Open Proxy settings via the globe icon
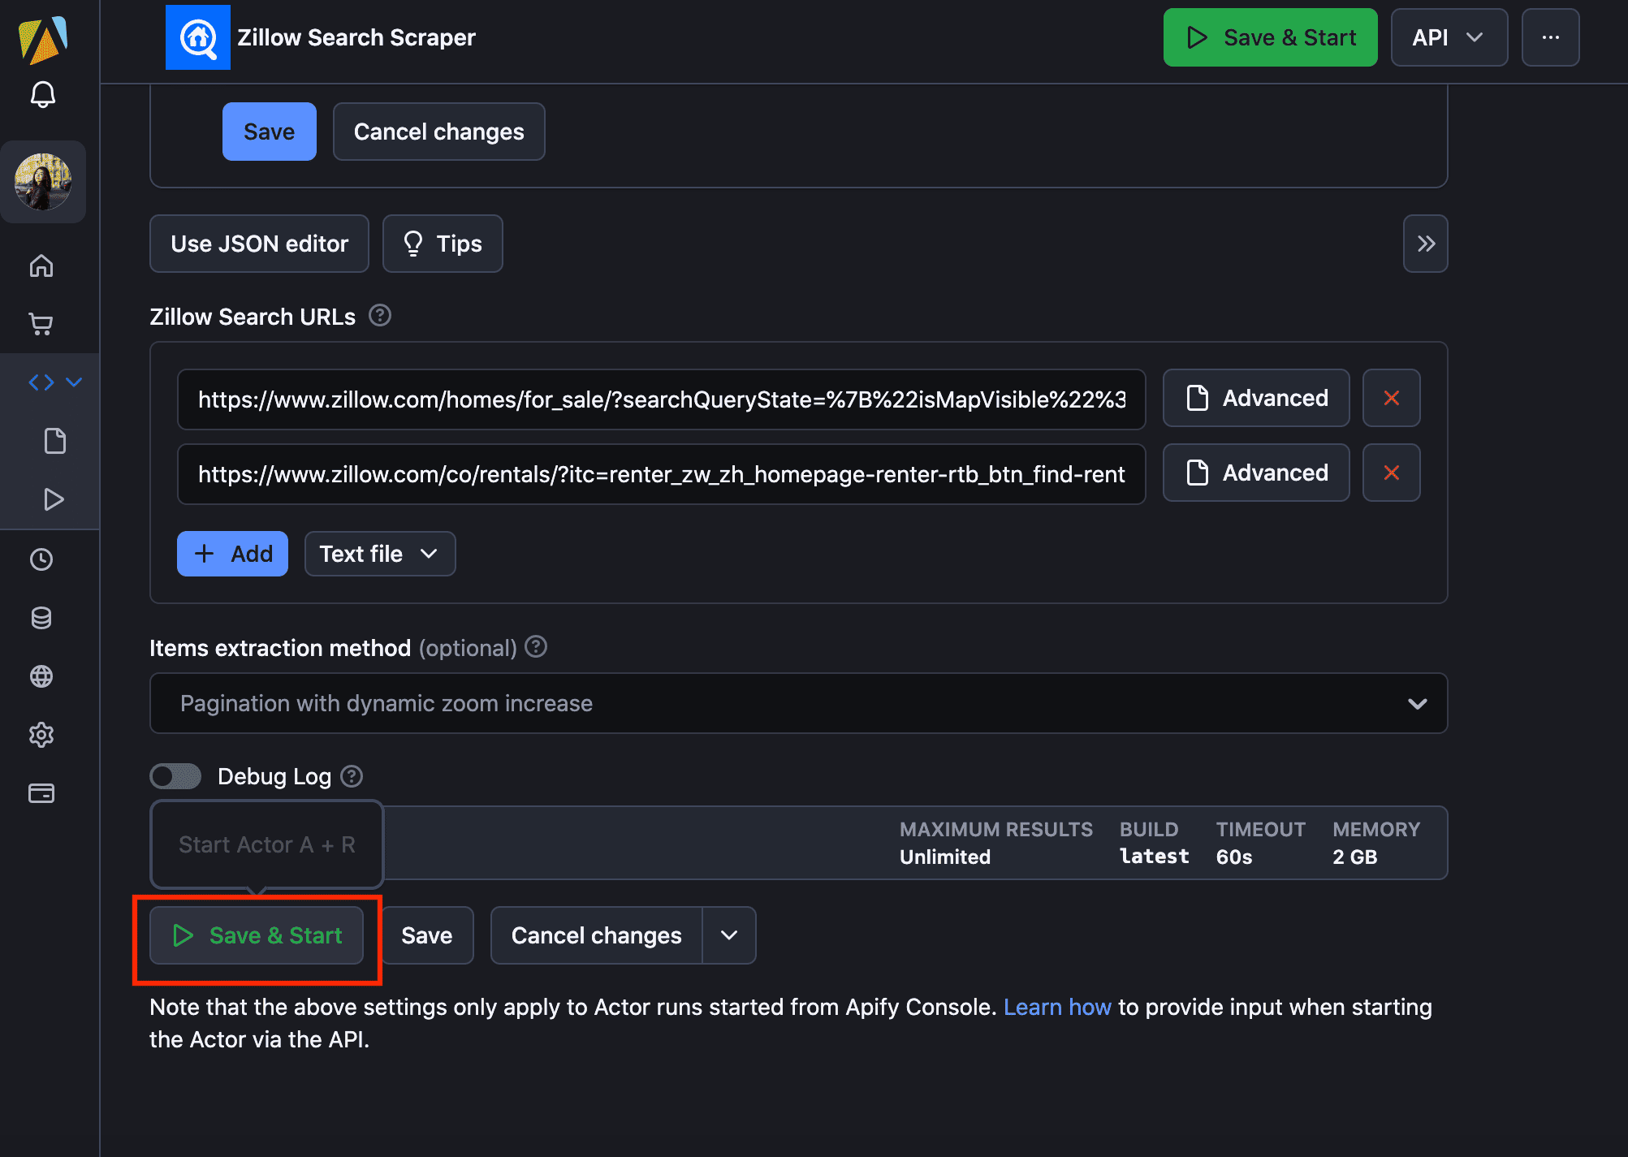The width and height of the screenshot is (1628, 1157). coord(41,676)
